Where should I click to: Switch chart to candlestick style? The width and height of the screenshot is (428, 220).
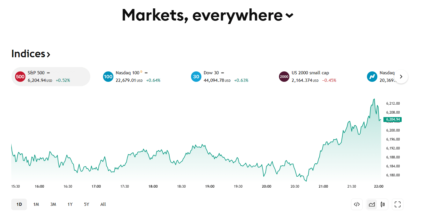tap(383, 204)
